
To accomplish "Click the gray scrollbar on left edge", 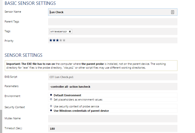I will tap(1, 122).
